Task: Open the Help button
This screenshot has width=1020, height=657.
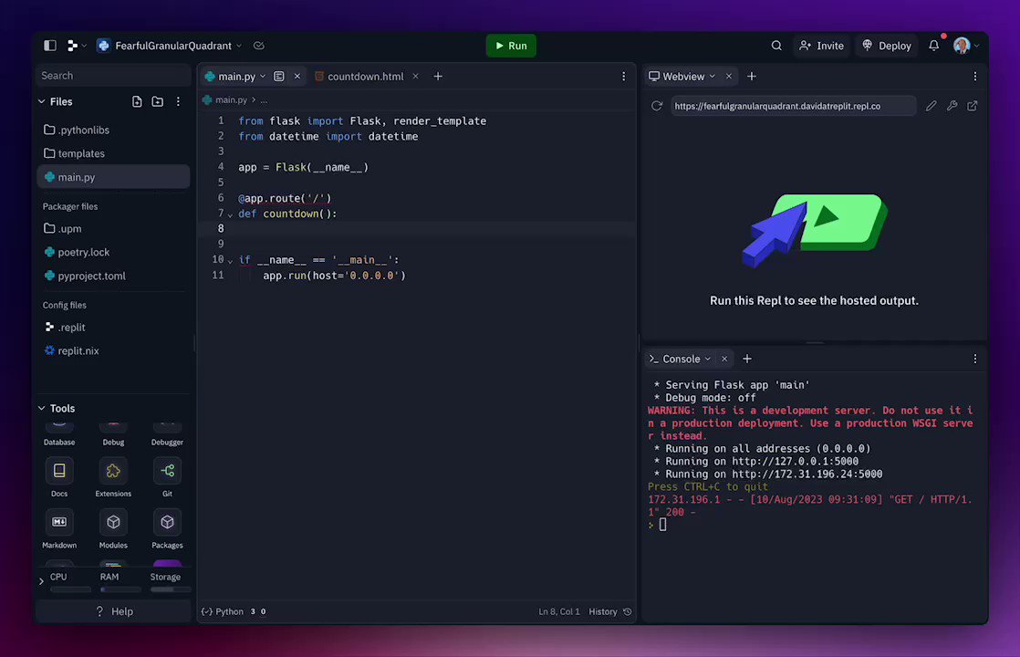Action: [x=114, y=611]
